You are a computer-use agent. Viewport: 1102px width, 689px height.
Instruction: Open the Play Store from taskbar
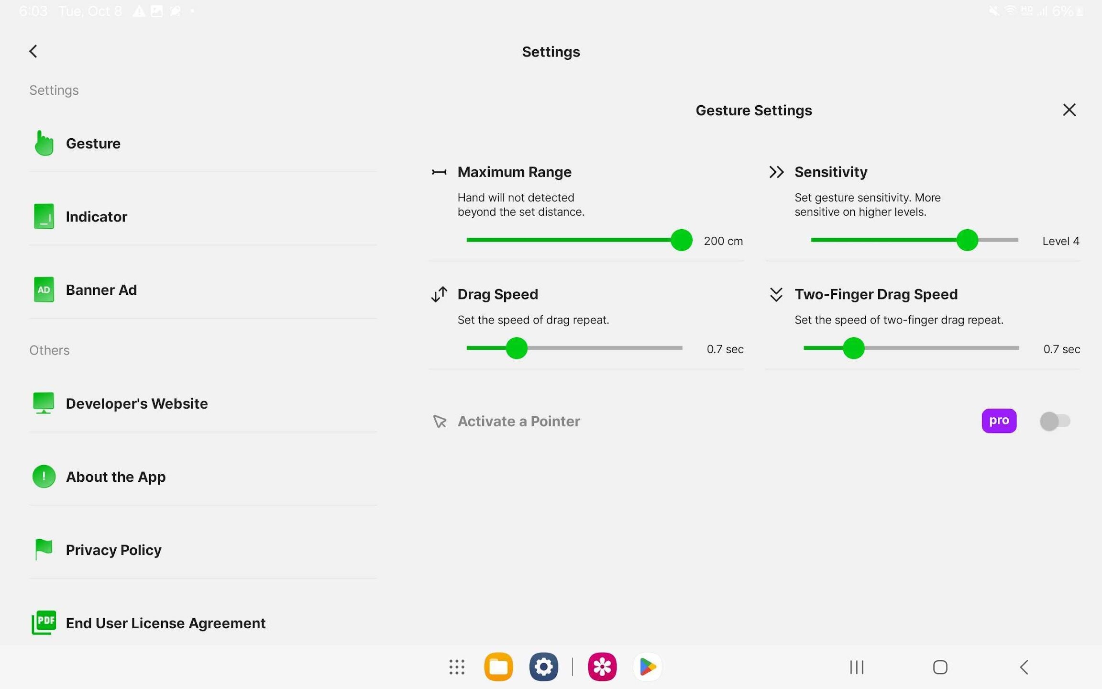647,667
